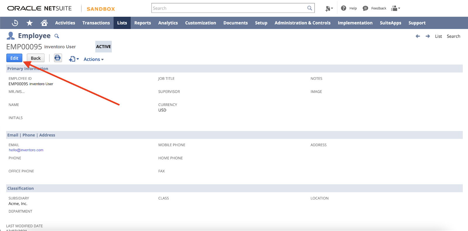Click the magnifier icon beside Employee title
468x231 pixels.
pyautogui.click(x=57, y=36)
